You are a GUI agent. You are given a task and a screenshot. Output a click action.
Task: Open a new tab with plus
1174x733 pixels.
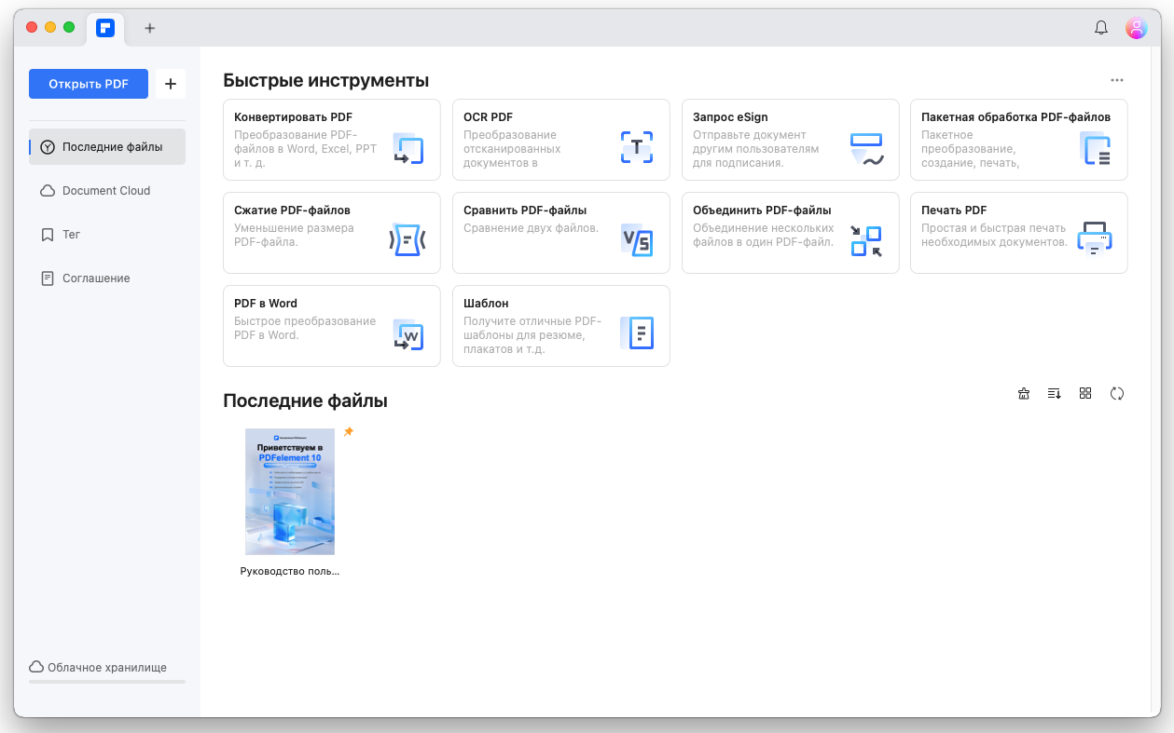tap(150, 28)
